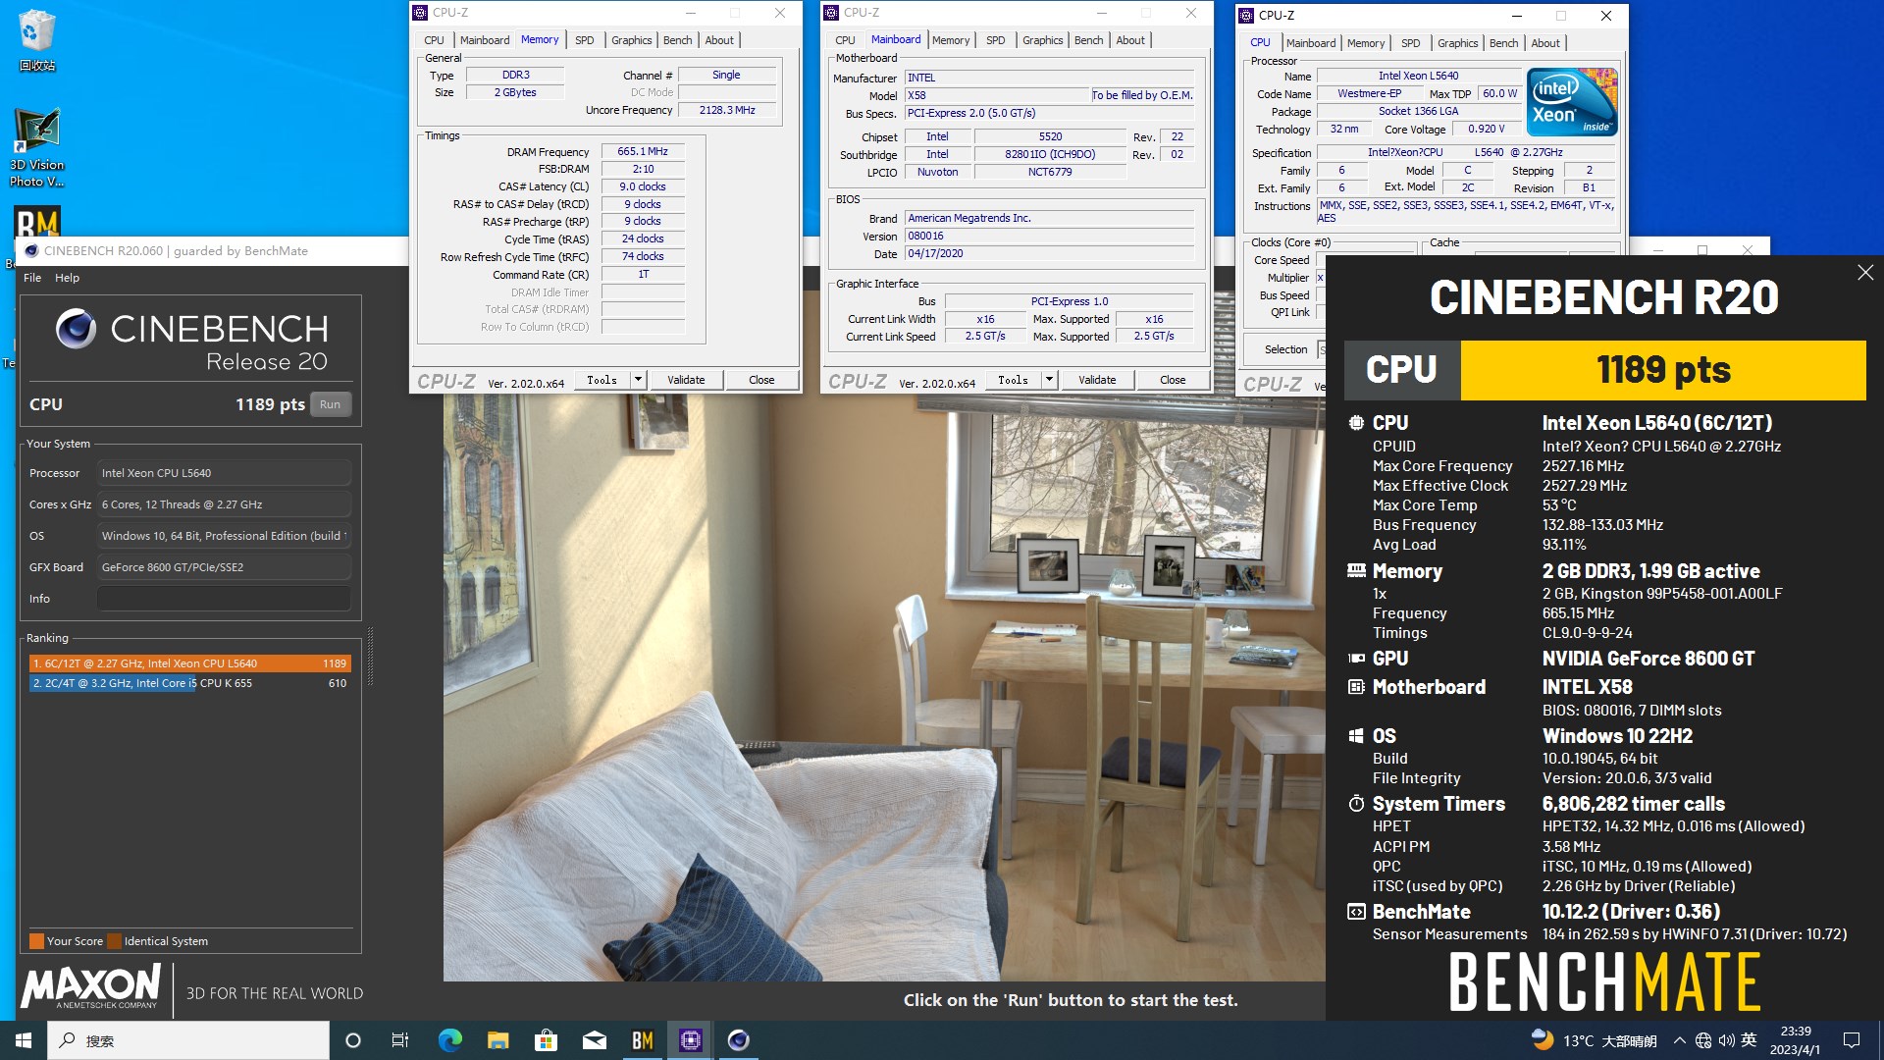Click Run button next to CPU score
This screenshot has width=1884, height=1060.
point(331,404)
